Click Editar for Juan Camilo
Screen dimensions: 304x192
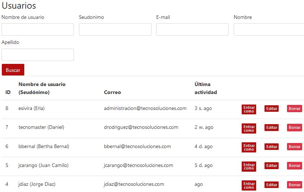click(x=271, y=166)
